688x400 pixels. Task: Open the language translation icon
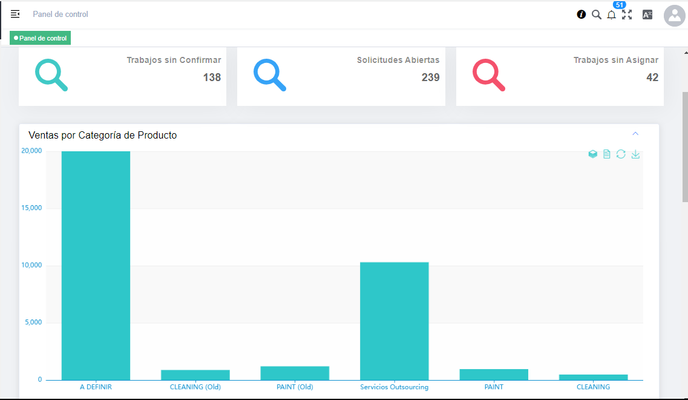(x=647, y=15)
